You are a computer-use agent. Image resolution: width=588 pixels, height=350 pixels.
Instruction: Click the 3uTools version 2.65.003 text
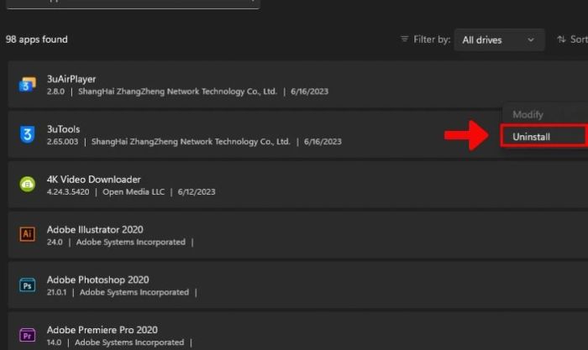click(x=63, y=142)
